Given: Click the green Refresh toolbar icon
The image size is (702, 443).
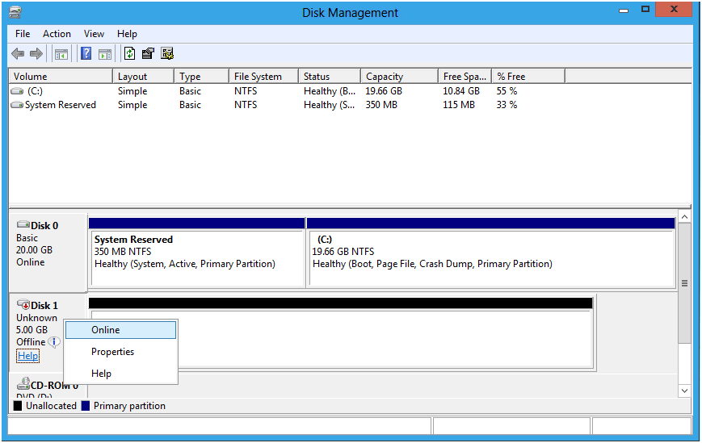Looking at the screenshot, I should coord(129,53).
